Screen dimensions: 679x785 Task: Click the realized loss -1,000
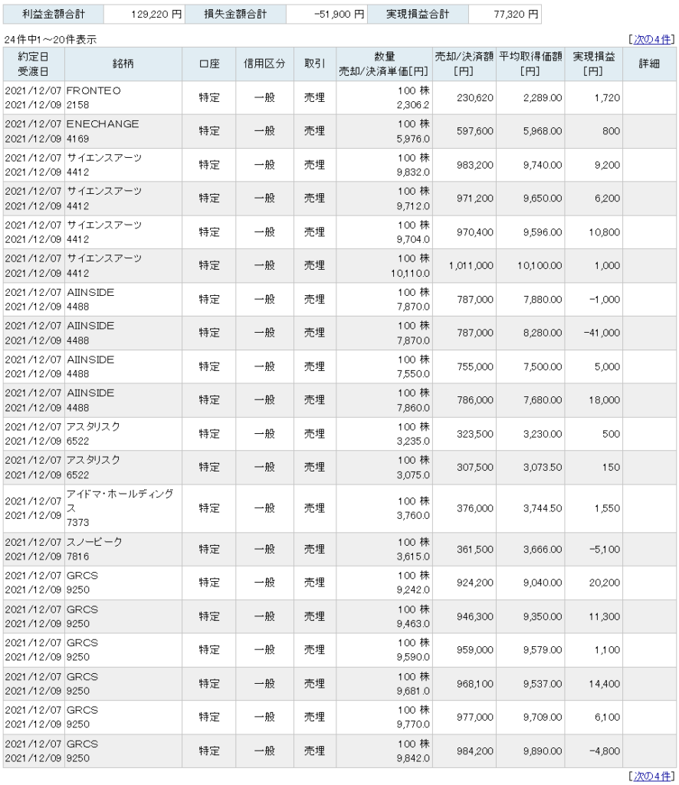point(604,300)
